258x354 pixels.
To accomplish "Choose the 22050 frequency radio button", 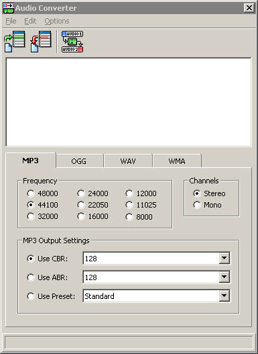I will (81, 205).
